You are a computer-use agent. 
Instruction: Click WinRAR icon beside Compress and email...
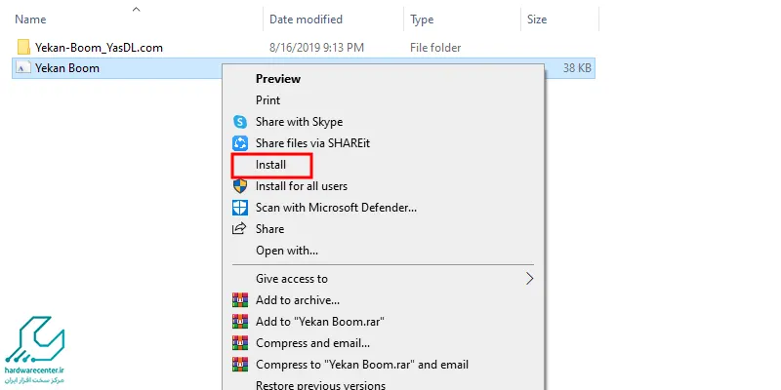(240, 343)
